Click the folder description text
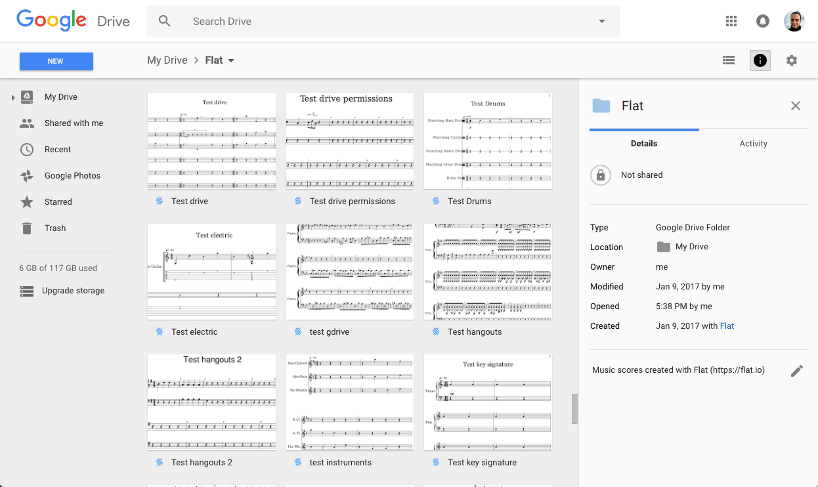Screen dimensions: 818x487 click(678, 370)
